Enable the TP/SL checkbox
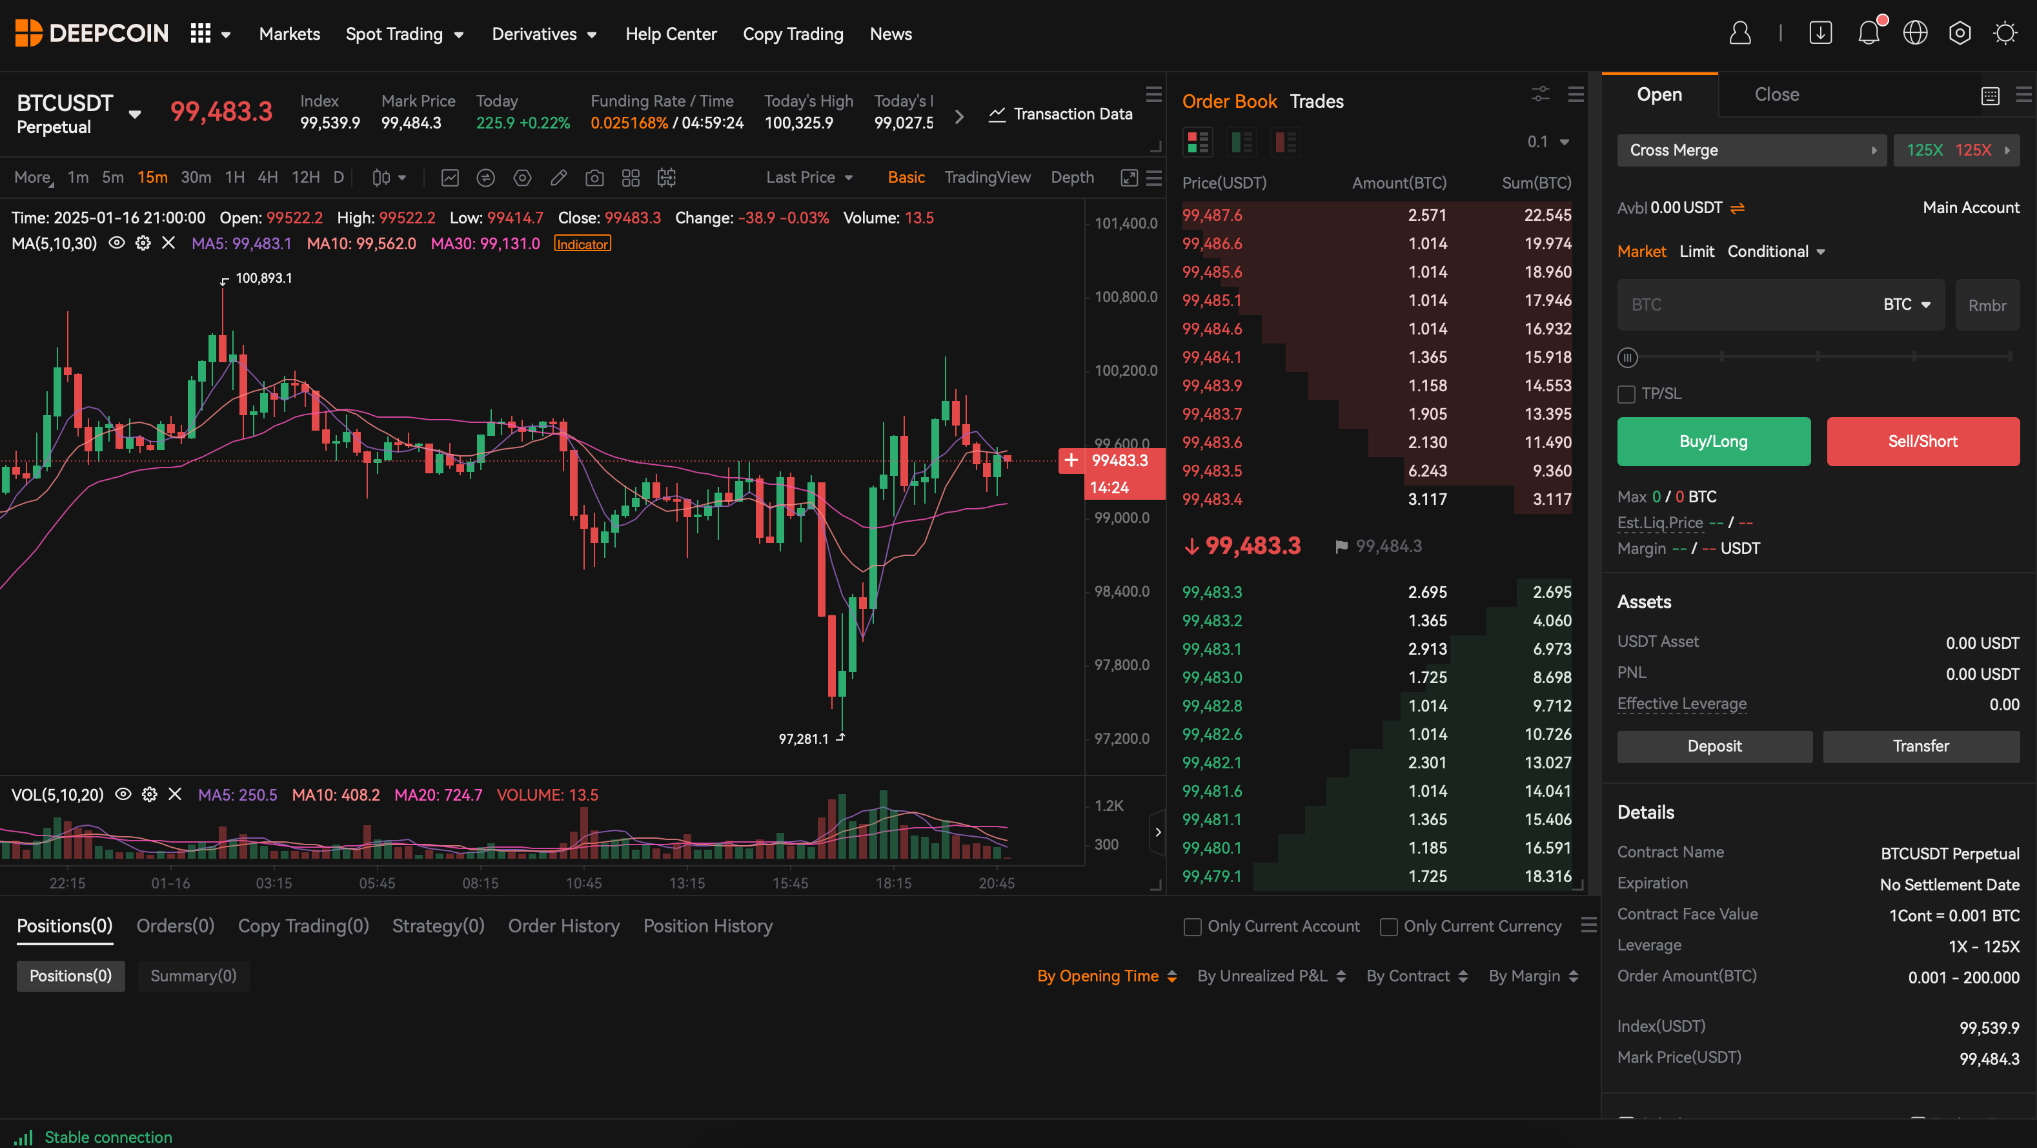The width and height of the screenshot is (2037, 1148). pyautogui.click(x=1627, y=394)
